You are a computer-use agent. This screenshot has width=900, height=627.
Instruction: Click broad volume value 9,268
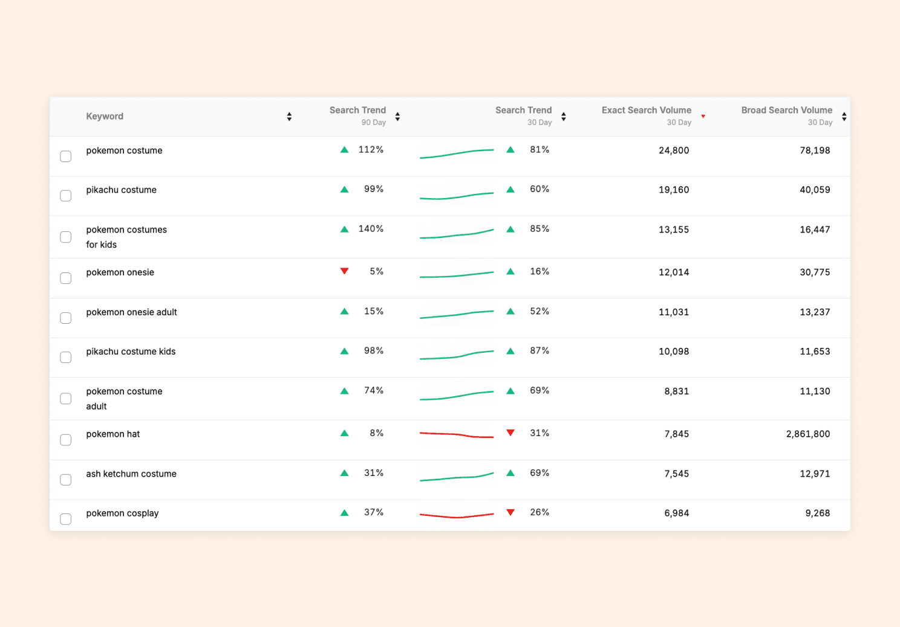(818, 513)
